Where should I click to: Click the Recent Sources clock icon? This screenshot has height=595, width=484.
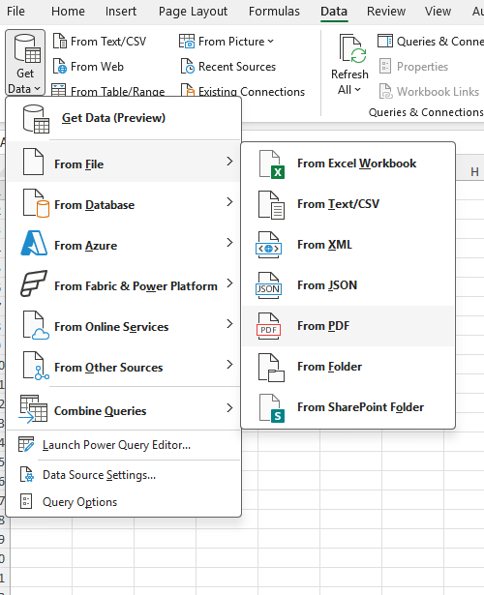187,67
